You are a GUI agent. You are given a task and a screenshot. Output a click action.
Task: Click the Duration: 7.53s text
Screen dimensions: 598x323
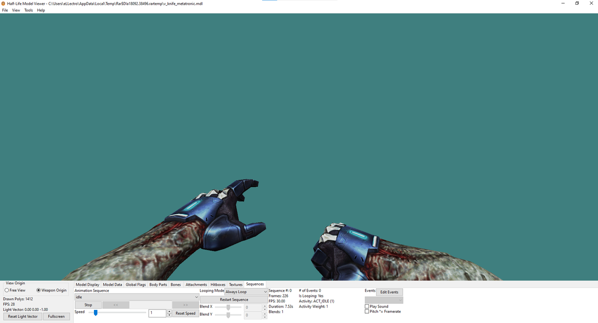281,307
